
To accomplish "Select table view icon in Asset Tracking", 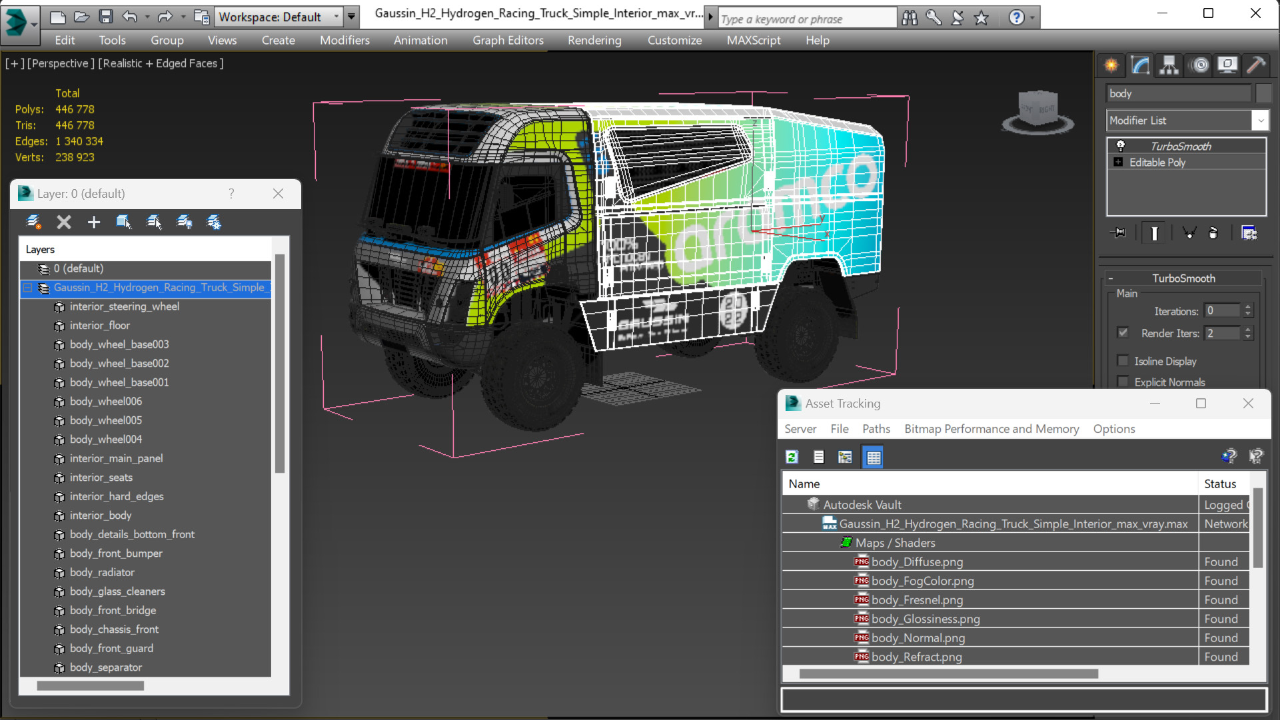I will 873,457.
